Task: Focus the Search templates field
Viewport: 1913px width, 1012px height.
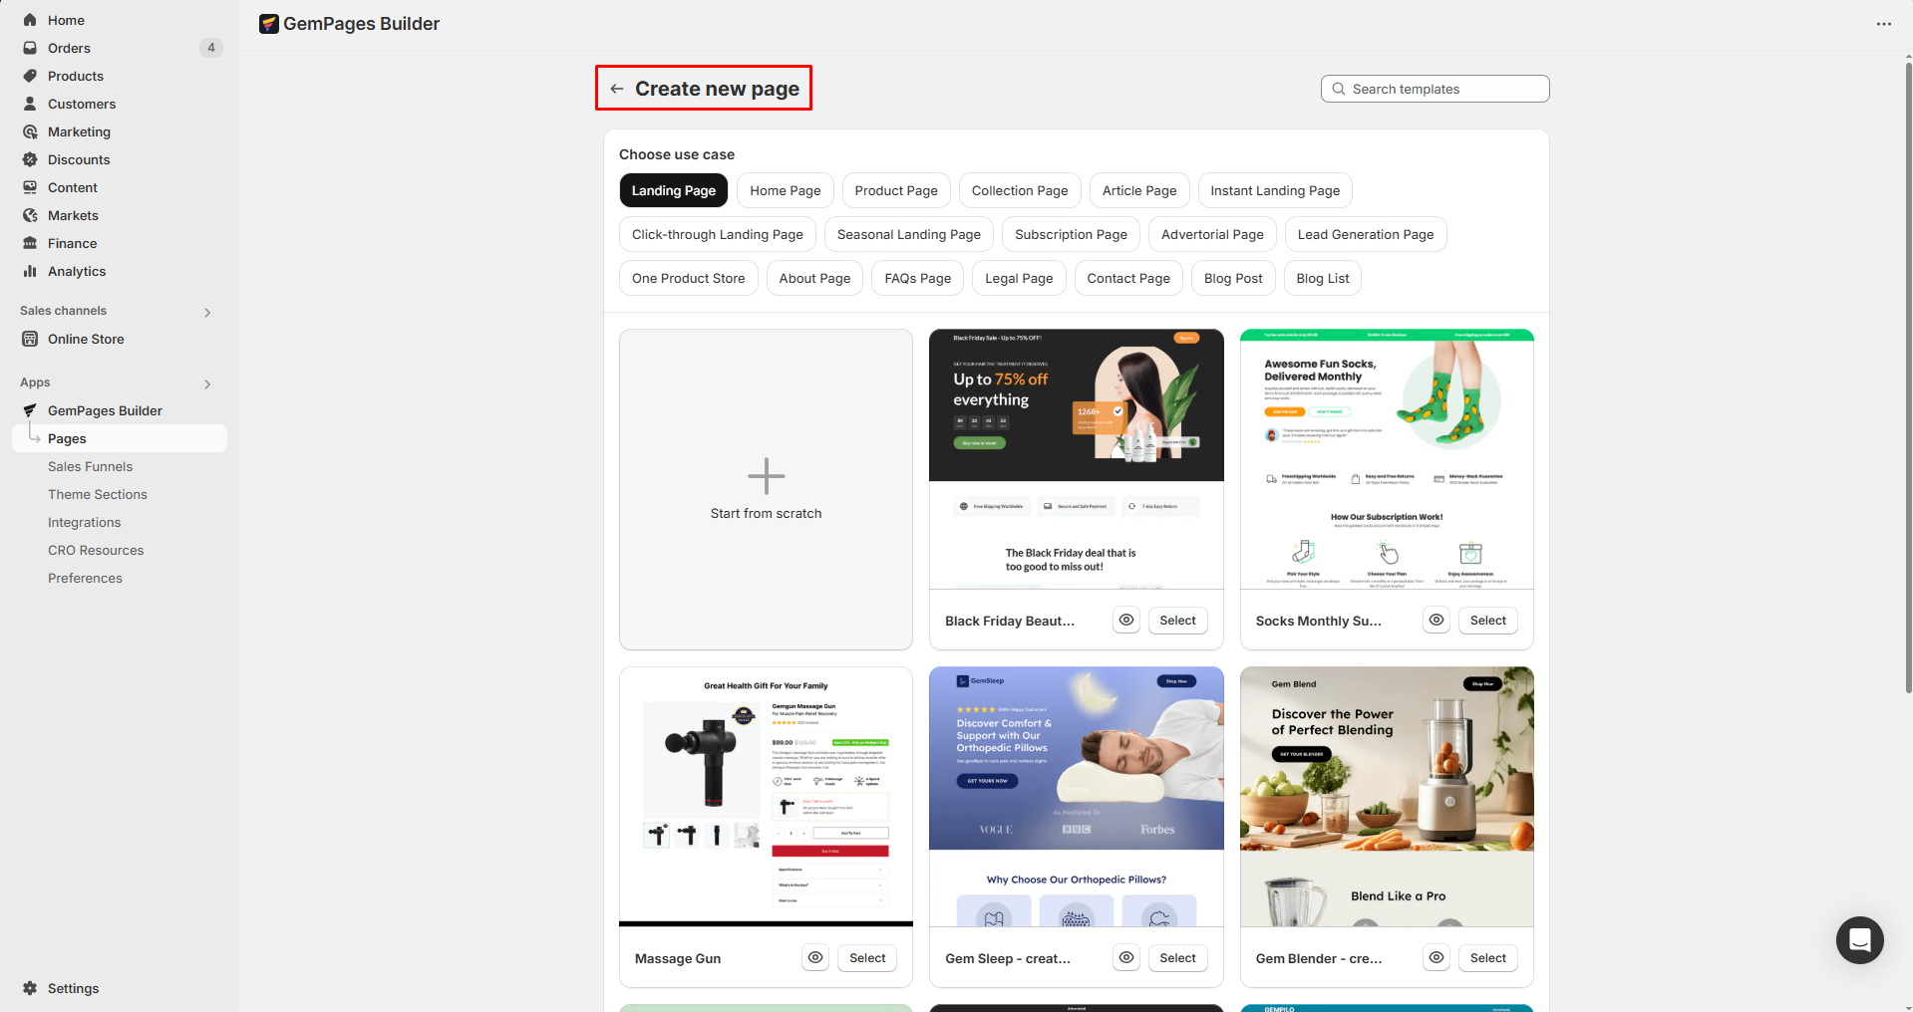Action: point(1435,89)
